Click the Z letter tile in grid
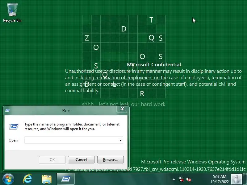 [x=87, y=38]
